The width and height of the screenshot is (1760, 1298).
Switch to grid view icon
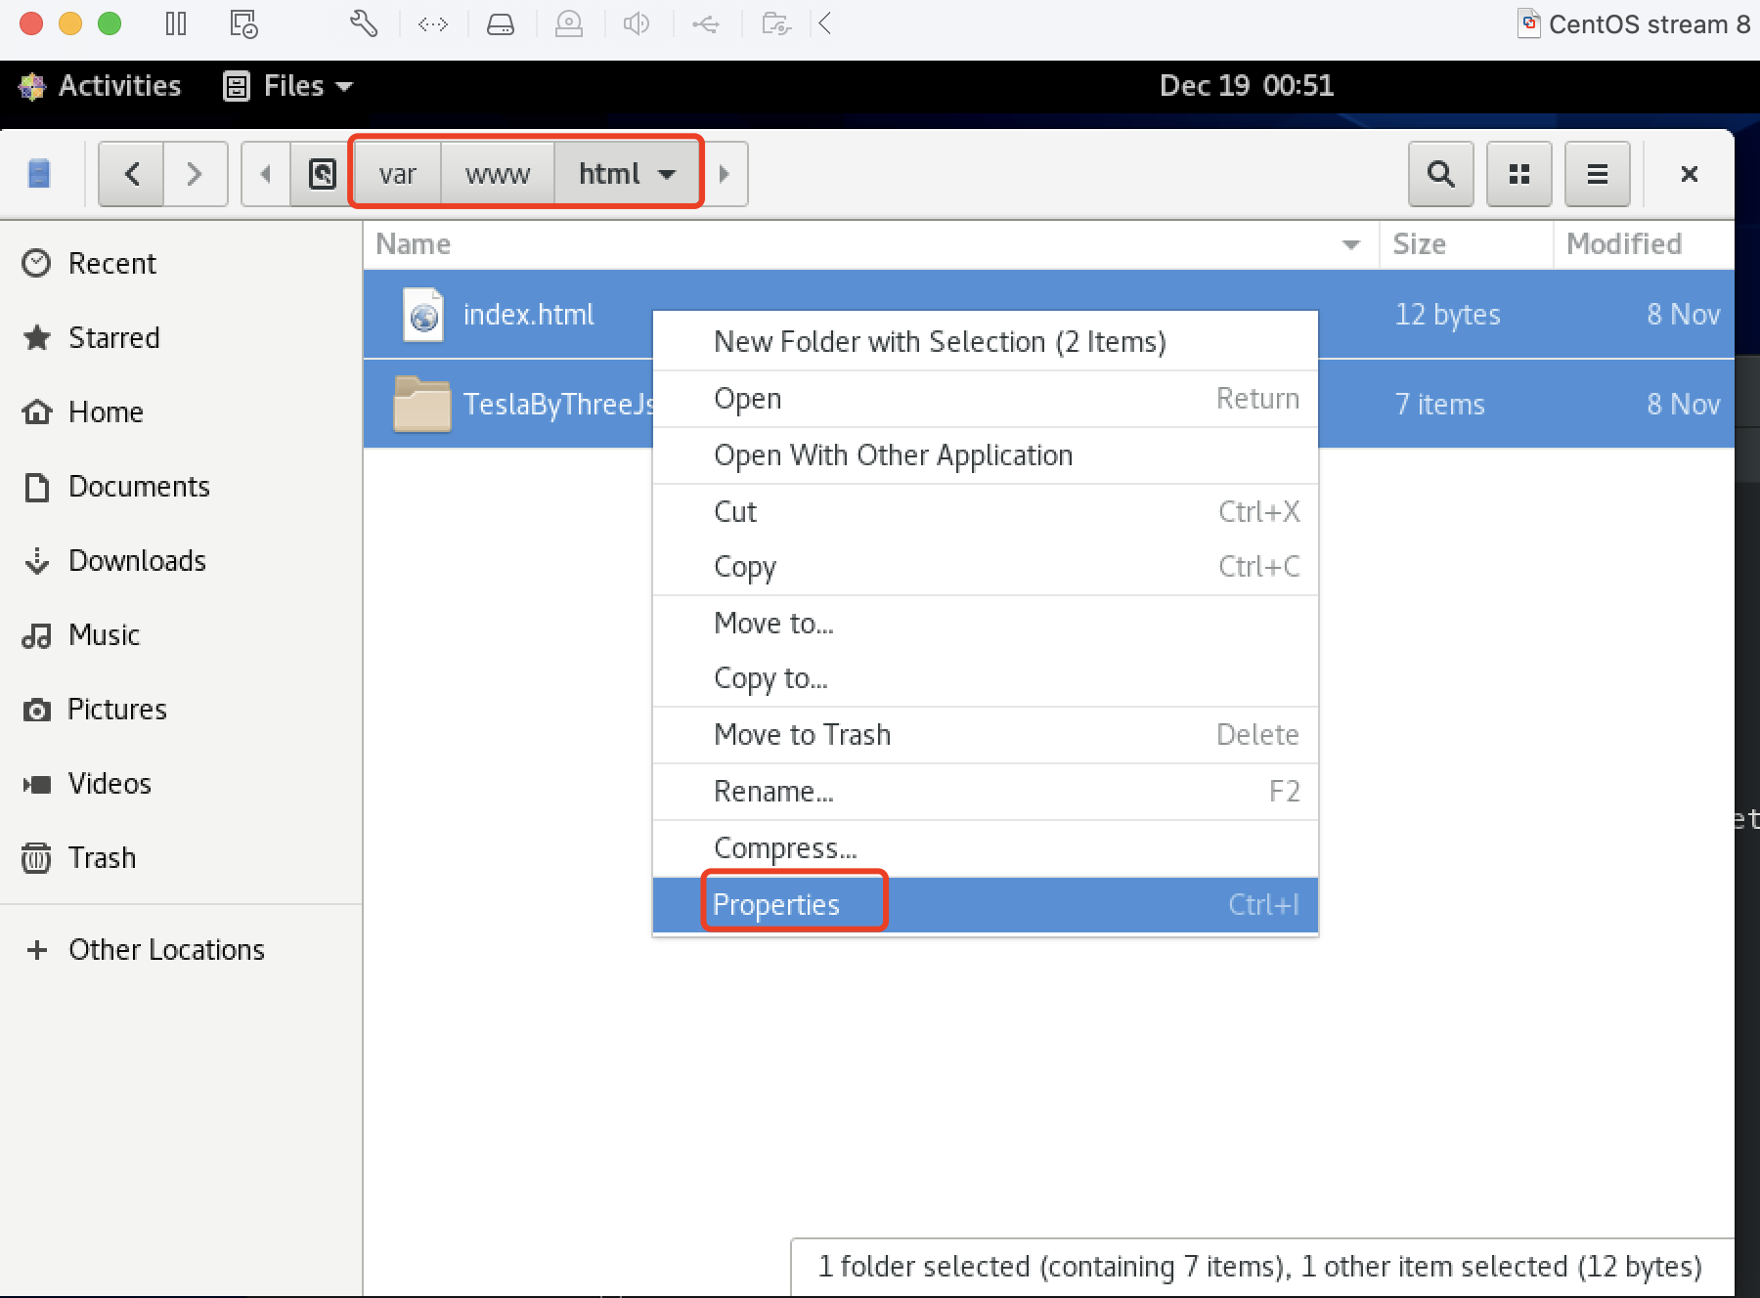(x=1518, y=174)
